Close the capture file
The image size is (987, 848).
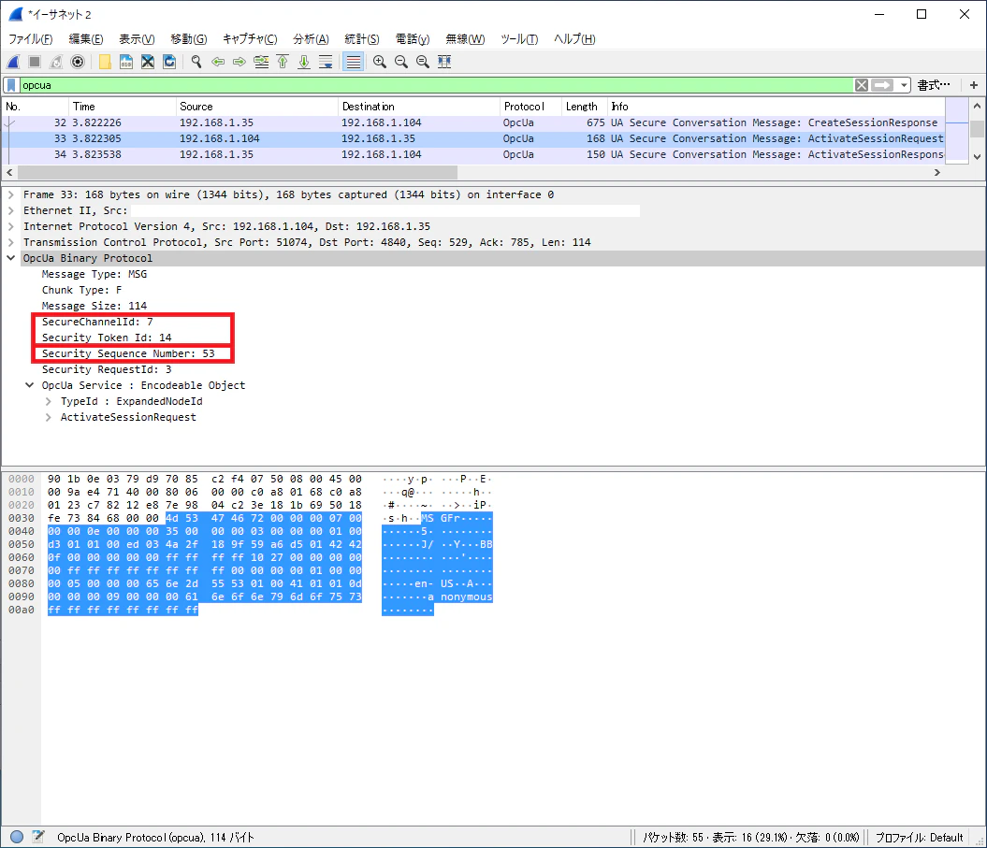tap(147, 62)
